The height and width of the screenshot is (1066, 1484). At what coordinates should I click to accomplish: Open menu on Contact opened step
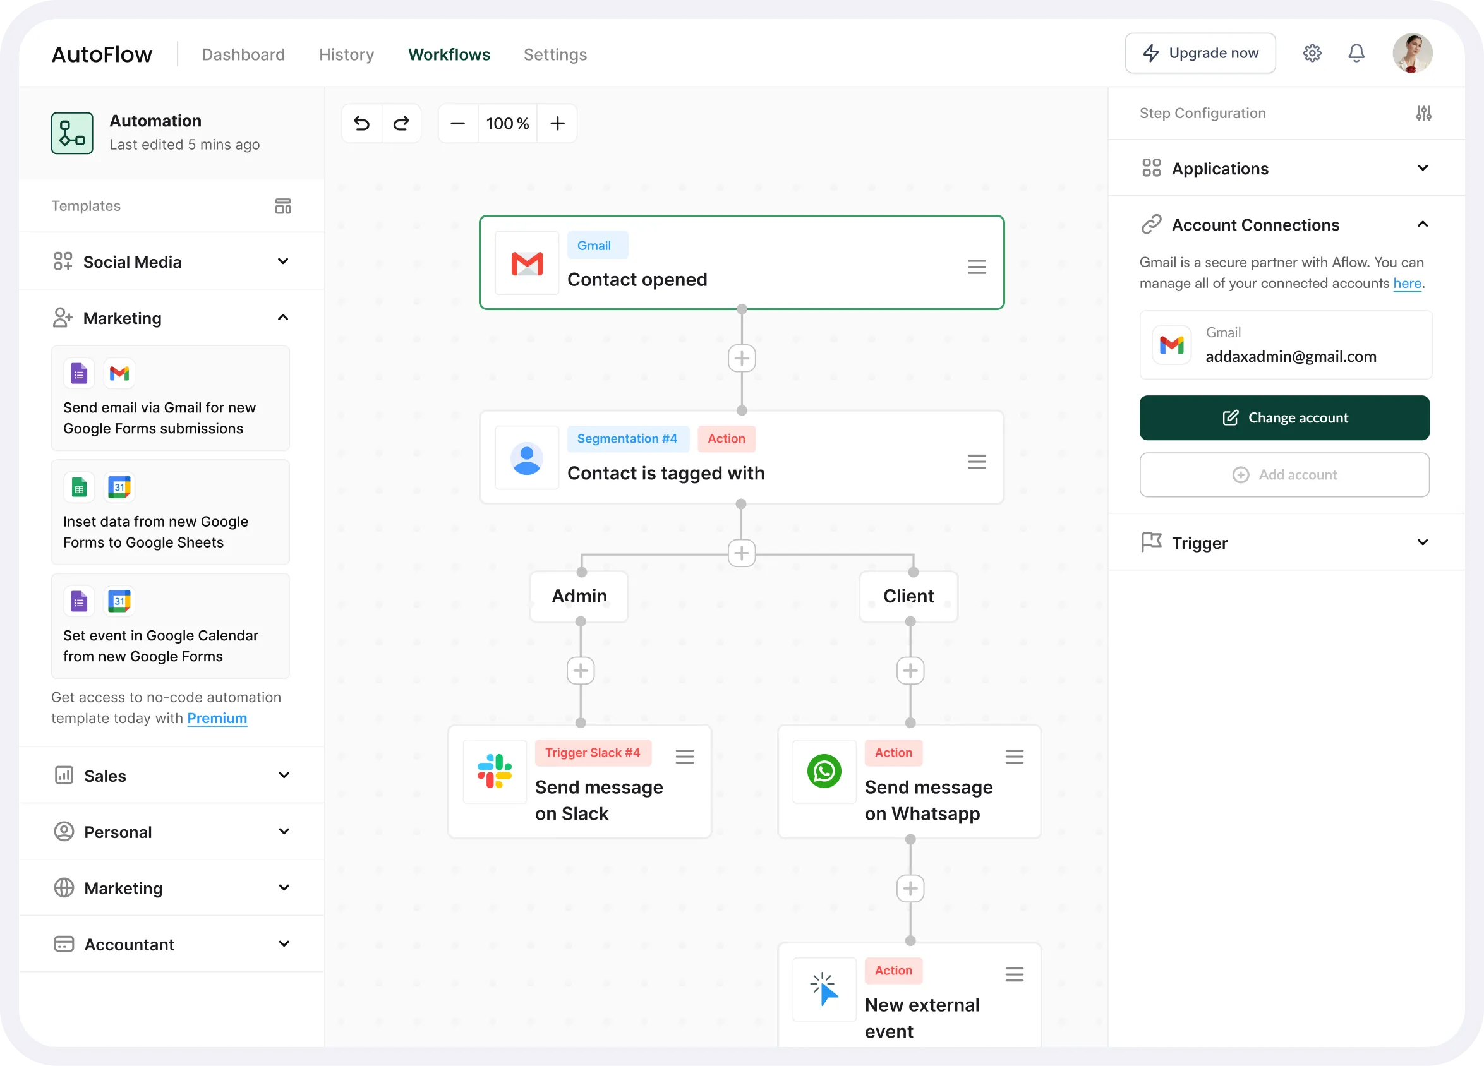click(976, 267)
